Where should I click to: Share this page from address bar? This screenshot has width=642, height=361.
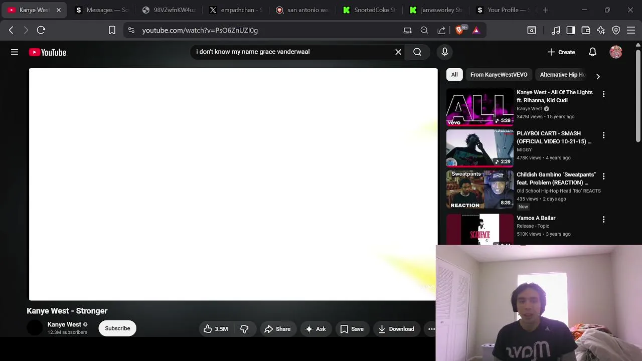(x=441, y=30)
